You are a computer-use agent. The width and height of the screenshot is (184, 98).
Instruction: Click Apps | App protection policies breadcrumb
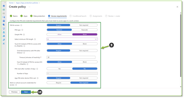click(x=27, y=3)
